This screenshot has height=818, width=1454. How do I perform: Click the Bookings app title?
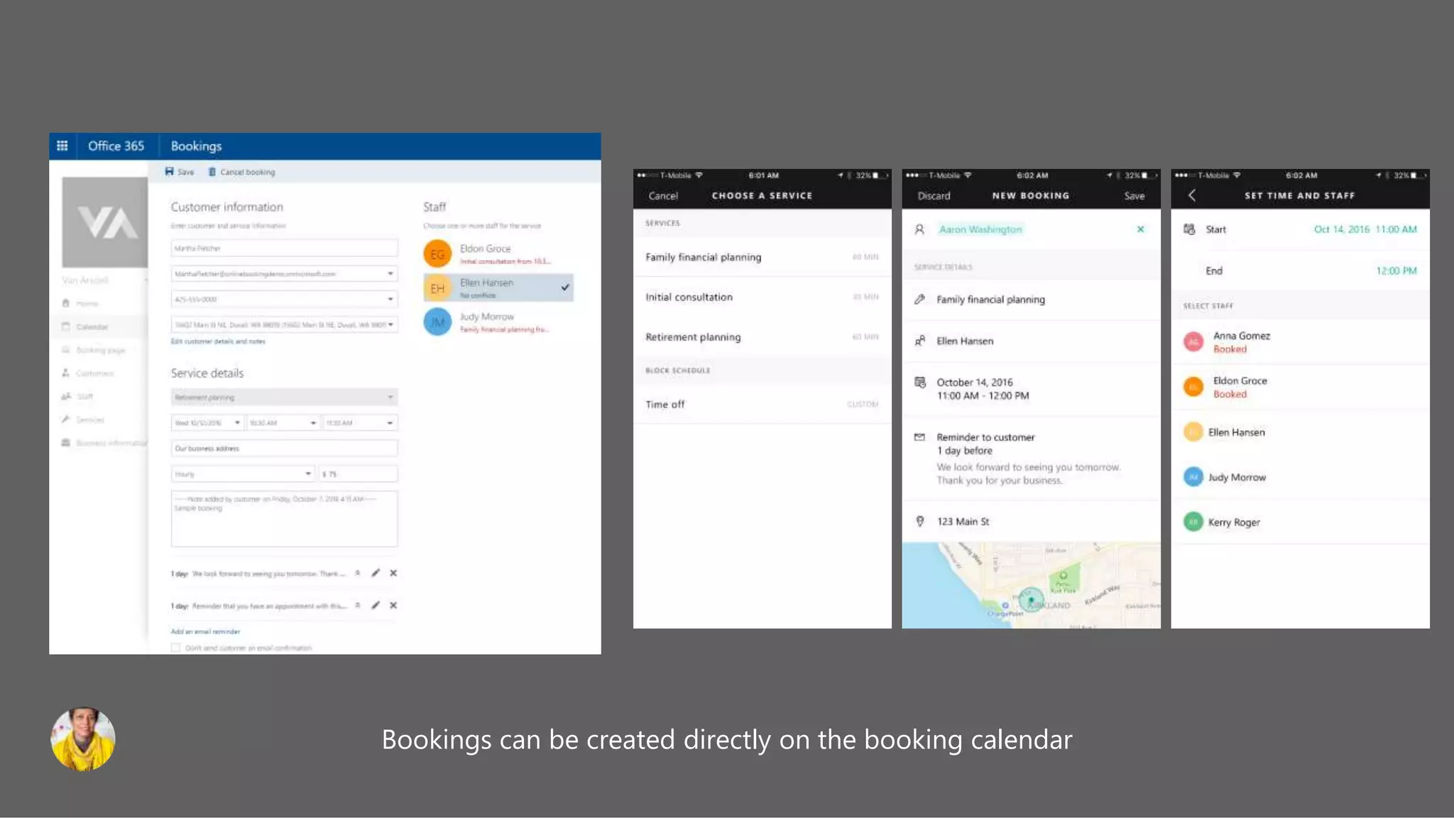[x=196, y=146]
